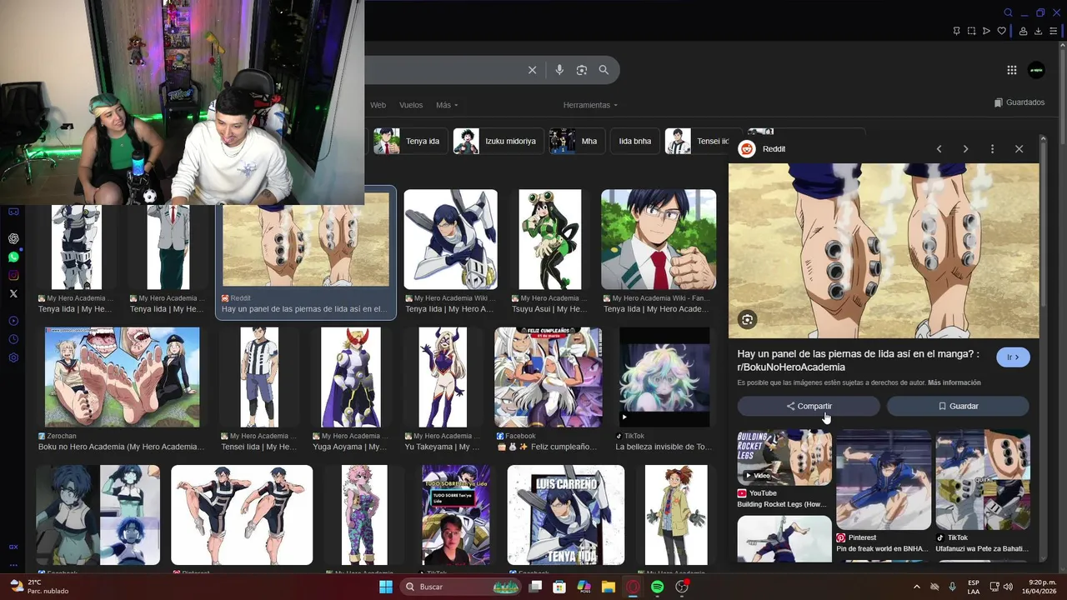Open the GX corner button in sidebar

point(13,547)
